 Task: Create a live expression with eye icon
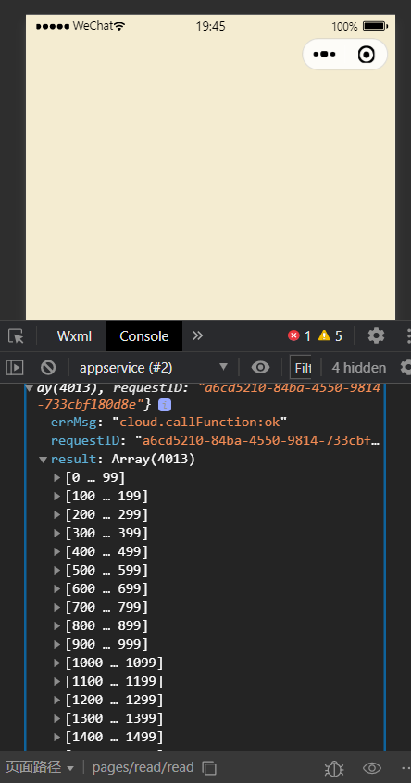(260, 368)
